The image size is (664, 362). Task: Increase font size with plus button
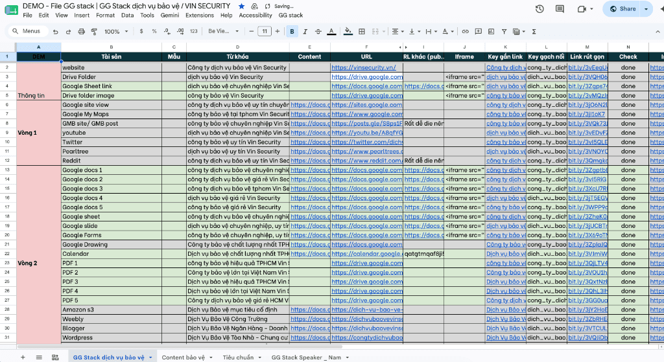[278, 31]
